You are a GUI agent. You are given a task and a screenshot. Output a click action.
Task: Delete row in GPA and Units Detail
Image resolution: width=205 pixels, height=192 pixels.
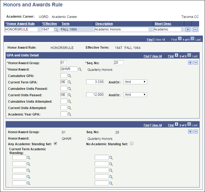(196, 63)
